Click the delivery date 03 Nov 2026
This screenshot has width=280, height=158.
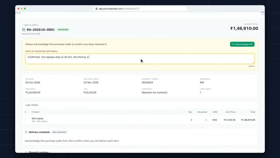tap(91, 83)
